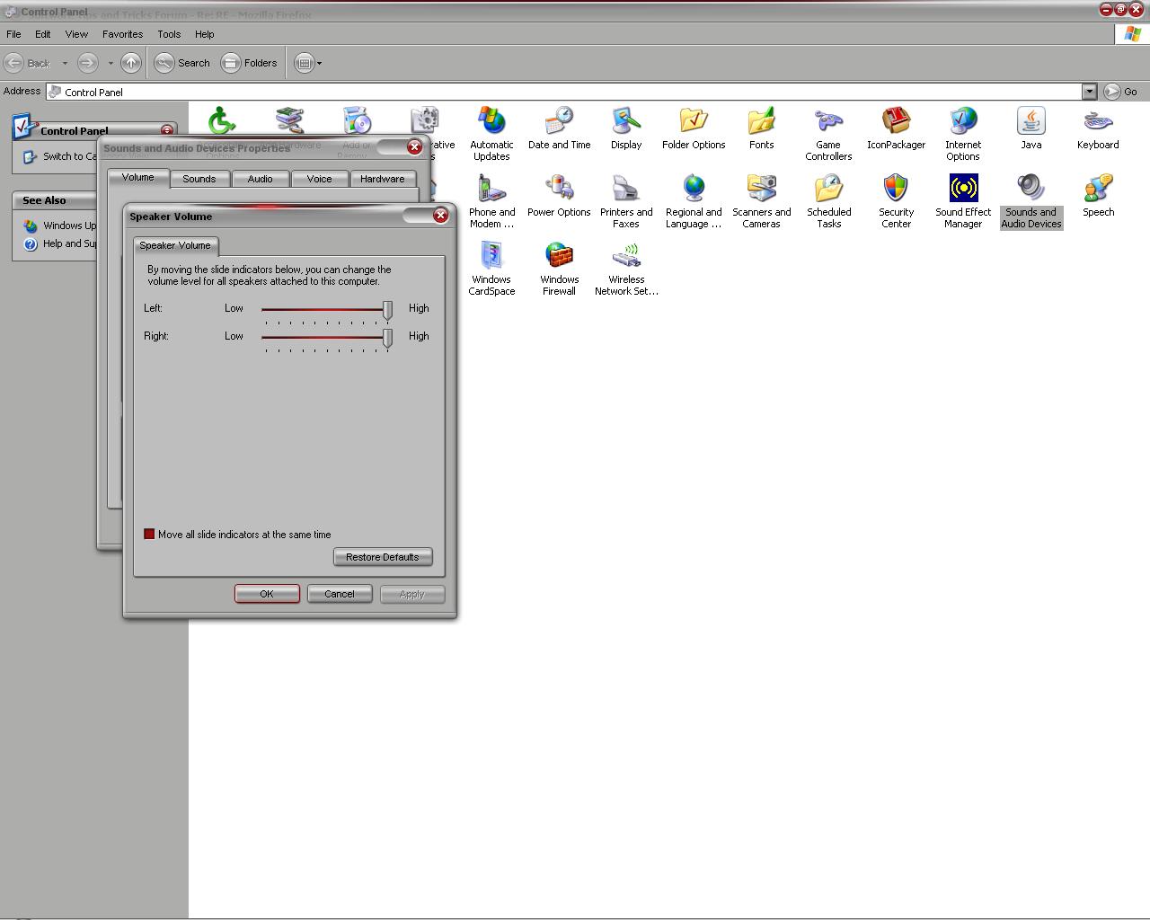This screenshot has height=920, width=1150.
Task: Click the Left speaker volume slider
Action: click(387, 311)
